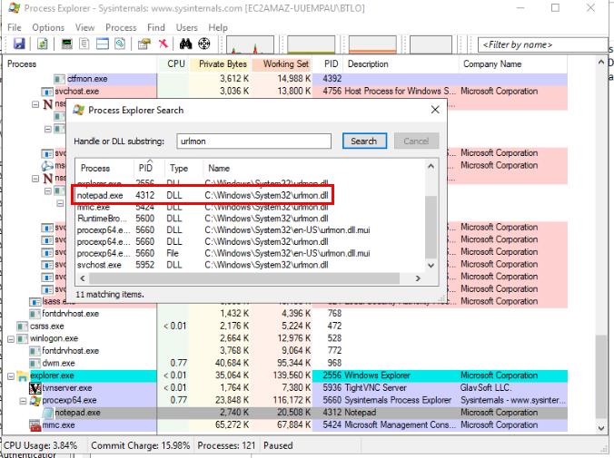Toggle the Show Lower Pane icon

click(x=103, y=44)
